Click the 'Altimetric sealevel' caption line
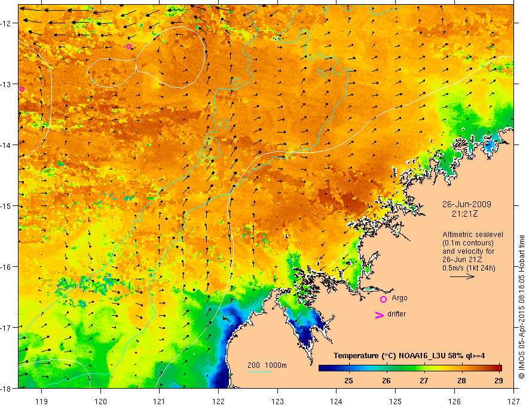The height and width of the screenshot is (406, 526). (x=472, y=235)
